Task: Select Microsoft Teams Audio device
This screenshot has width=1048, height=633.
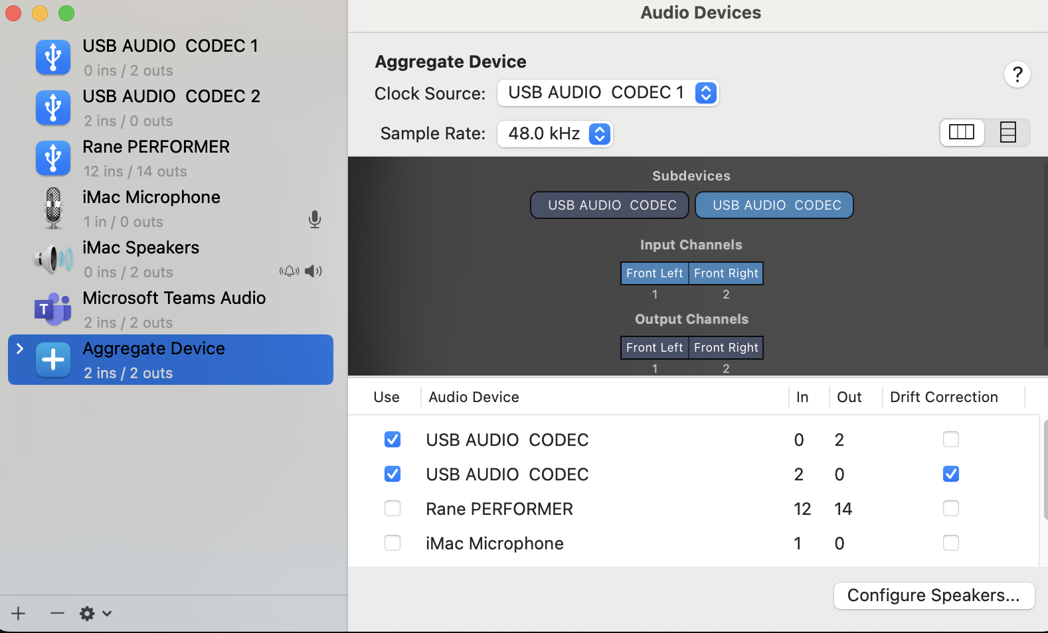Action: [x=171, y=309]
